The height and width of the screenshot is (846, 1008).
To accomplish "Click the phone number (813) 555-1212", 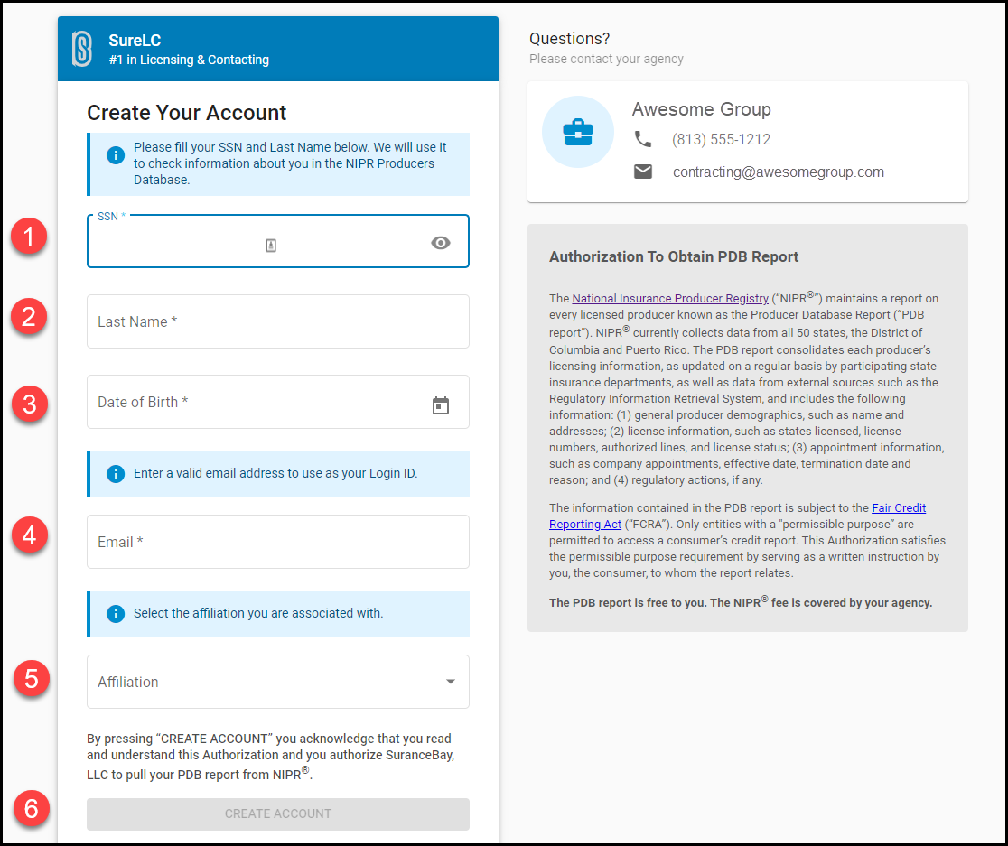I will 722,139.
